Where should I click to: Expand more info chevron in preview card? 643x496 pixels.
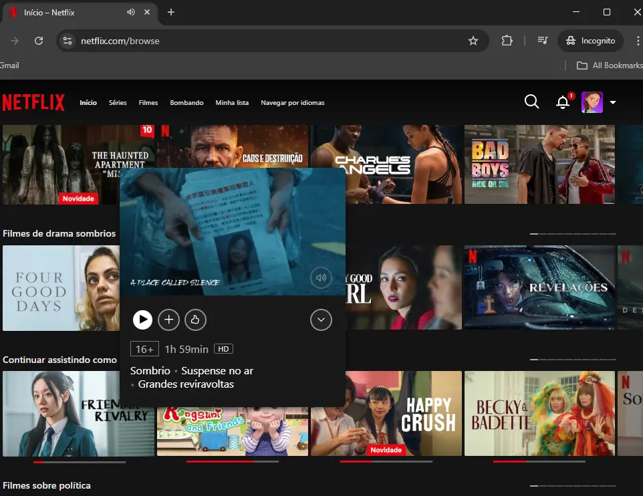click(x=321, y=320)
